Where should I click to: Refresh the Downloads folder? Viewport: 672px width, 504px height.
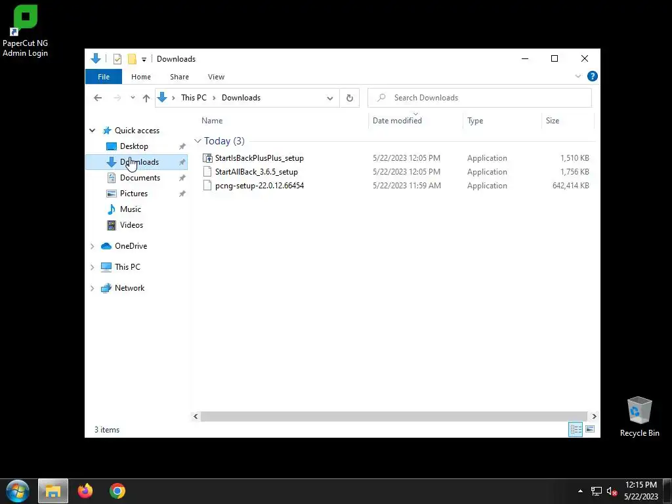click(x=349, y=98)
